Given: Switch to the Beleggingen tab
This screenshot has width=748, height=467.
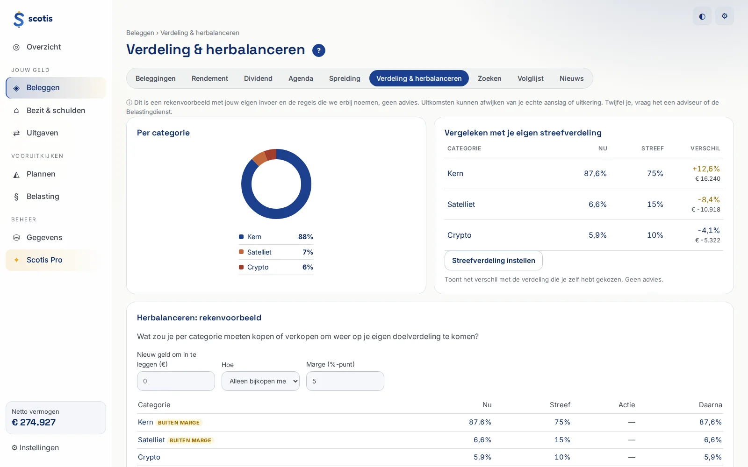Looking at the screenshot, I should tap(156, 78).
